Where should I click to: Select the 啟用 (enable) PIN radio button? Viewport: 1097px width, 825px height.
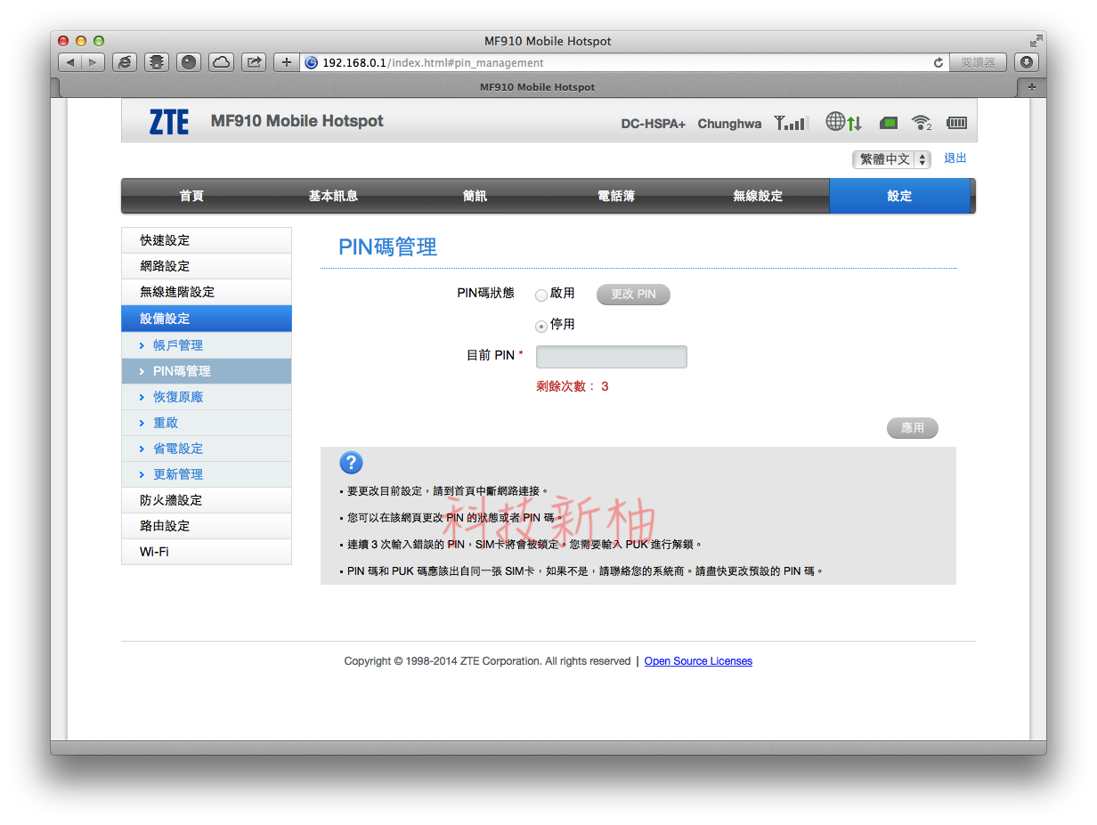tap(541, 295)
